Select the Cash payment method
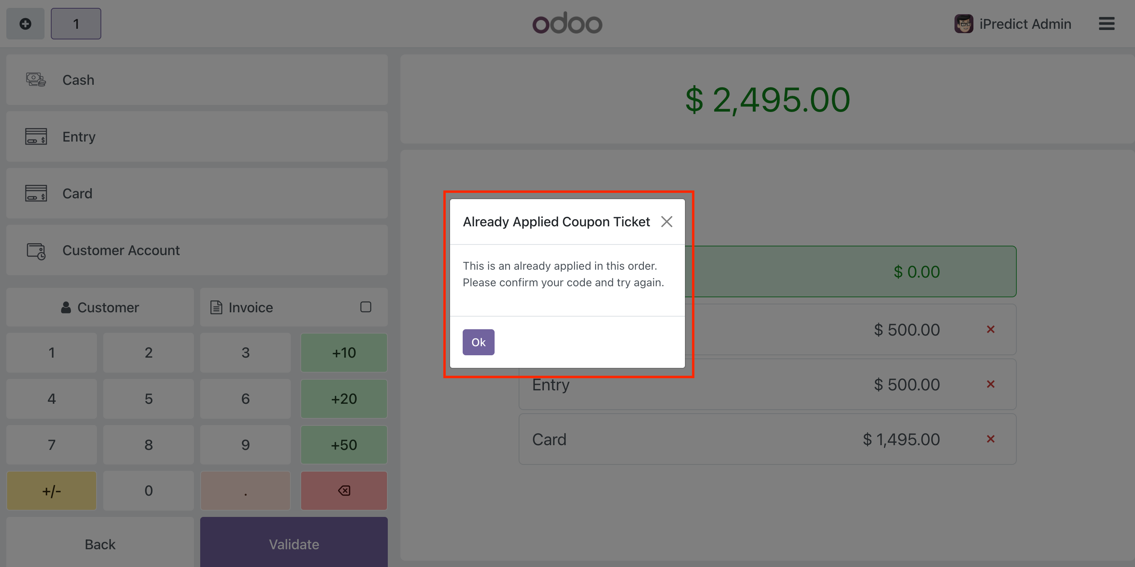Screen dimensions: 1135x567 point(197,80)
